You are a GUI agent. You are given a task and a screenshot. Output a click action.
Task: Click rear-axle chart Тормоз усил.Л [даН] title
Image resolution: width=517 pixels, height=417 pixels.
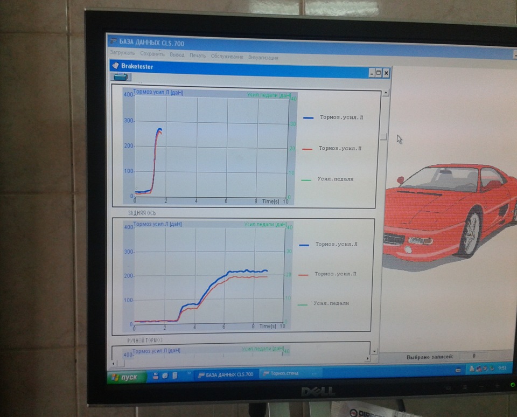click(x=157, y=224)
